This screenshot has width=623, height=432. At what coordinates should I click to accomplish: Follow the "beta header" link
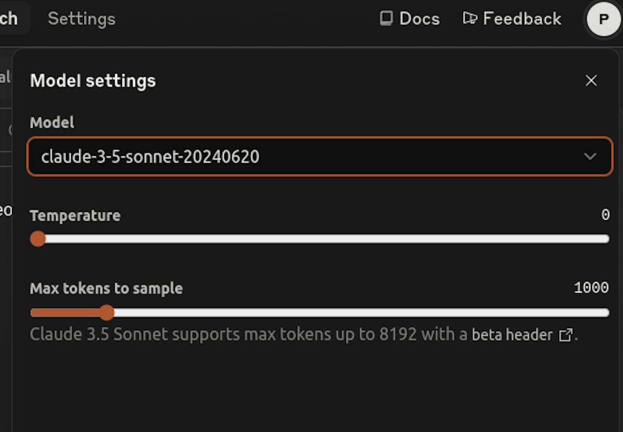pos(512,335)
